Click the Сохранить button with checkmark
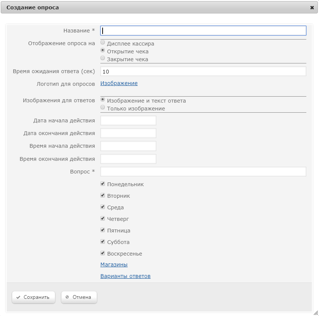319x316 pixels. pos(34,297)
